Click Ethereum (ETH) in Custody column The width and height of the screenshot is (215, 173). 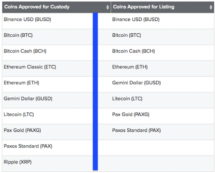click(21, 83)
